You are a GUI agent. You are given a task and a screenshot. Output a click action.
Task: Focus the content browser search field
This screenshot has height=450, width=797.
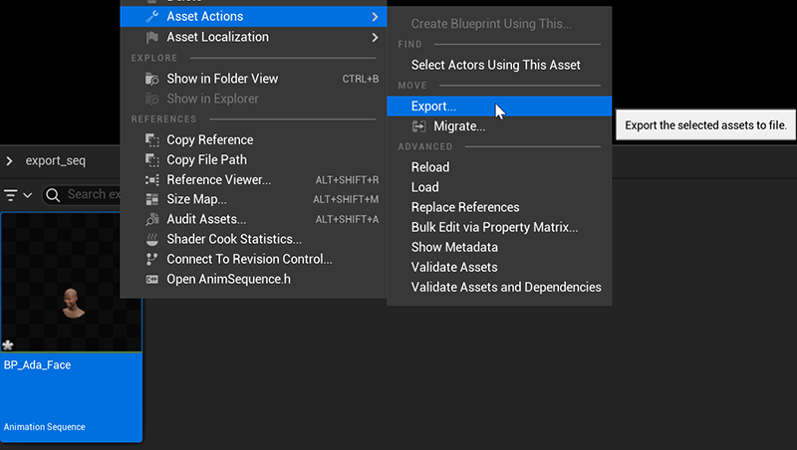tap(83, 194)
